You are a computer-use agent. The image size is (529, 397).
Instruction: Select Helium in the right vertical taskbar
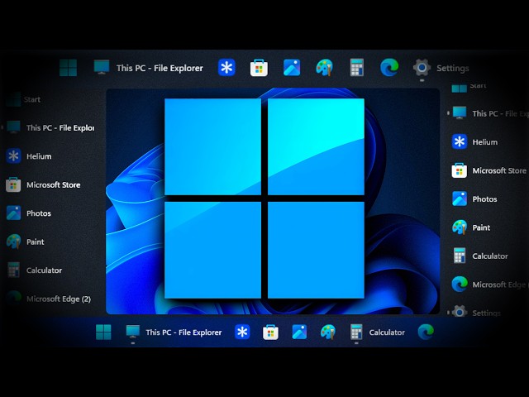coord(474,141)
